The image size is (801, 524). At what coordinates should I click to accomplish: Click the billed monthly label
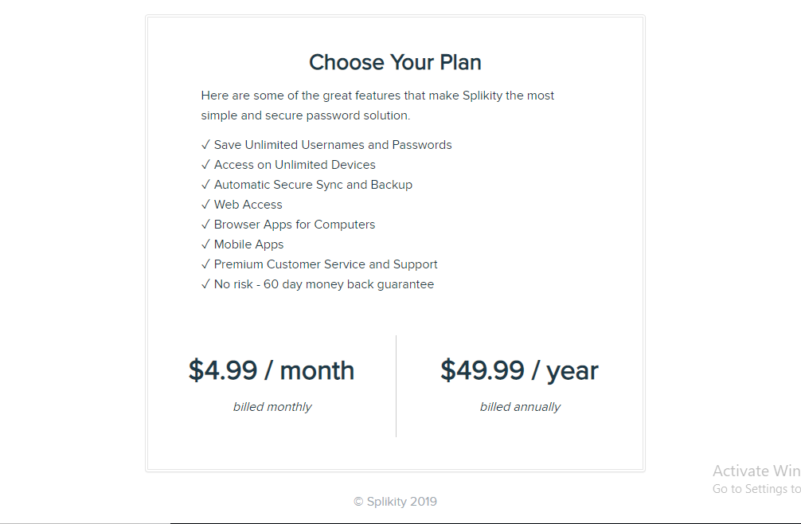click(272, 406)
